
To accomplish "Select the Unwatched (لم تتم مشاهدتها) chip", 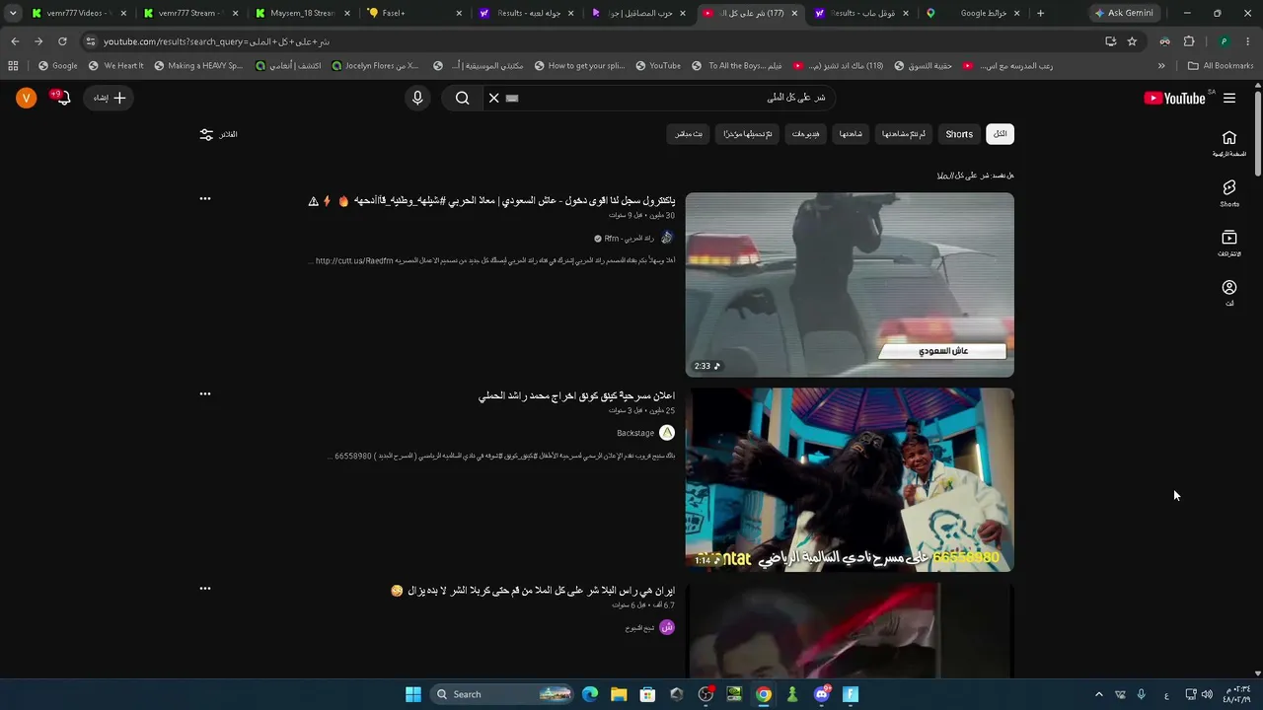I will (904, 134).
